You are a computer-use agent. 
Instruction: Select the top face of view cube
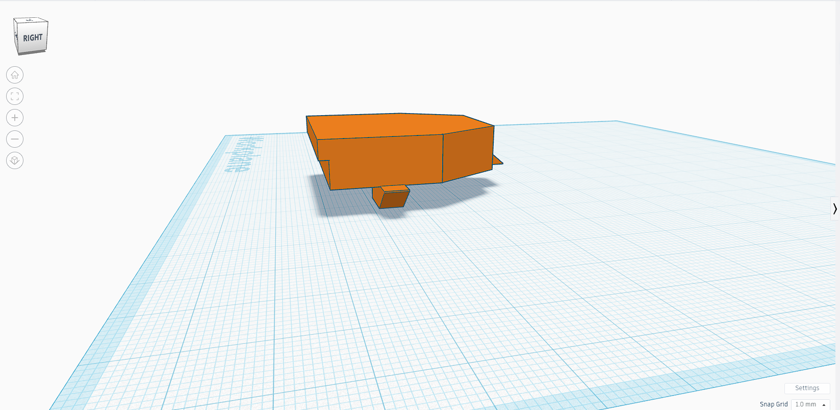coord(30,21)
